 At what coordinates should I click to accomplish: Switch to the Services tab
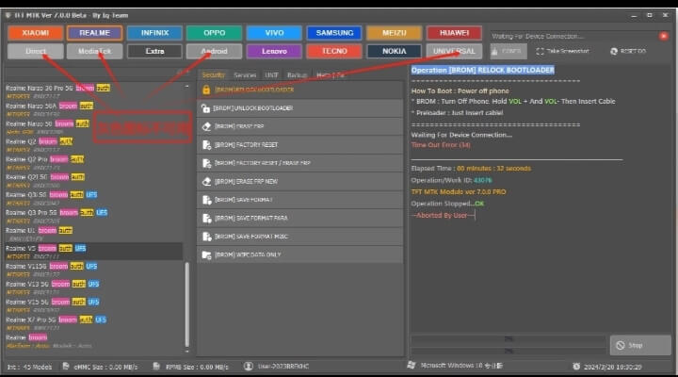(x=245, y=74)
